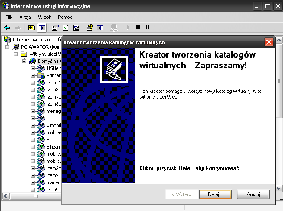283x211 pixels.
Task: Expand the menag tree node
Action: click(33, 111)
